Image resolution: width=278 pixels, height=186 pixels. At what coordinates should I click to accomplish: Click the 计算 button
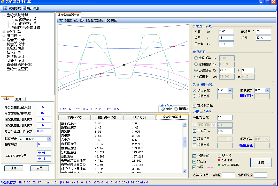261,162
